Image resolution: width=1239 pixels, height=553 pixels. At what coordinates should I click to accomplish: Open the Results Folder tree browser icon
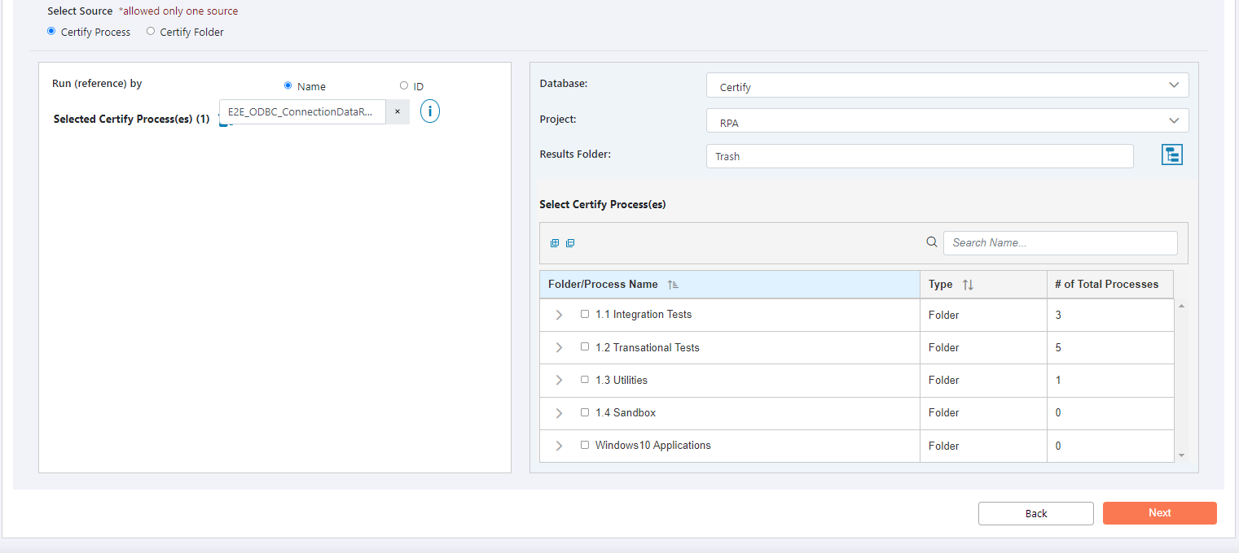[x=1171, y=155]
